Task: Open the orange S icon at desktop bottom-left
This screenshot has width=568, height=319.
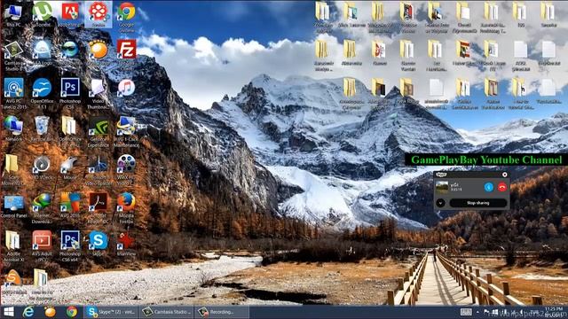Action: 14,282
